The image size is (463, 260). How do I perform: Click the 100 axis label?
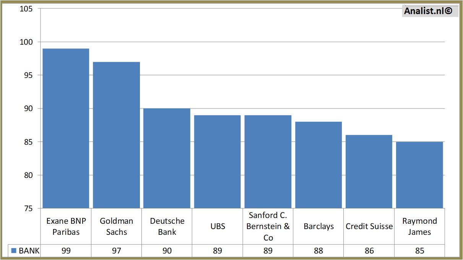coord(26,42)
